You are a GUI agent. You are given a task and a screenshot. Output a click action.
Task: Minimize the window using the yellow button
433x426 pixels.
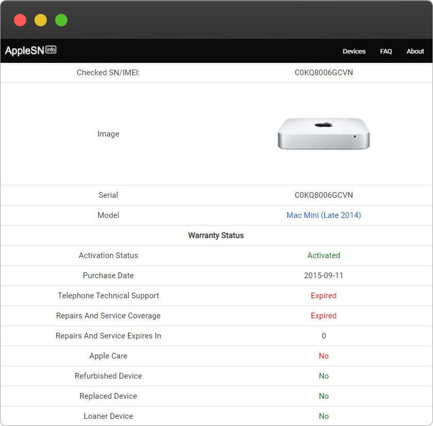coord(41,20)
